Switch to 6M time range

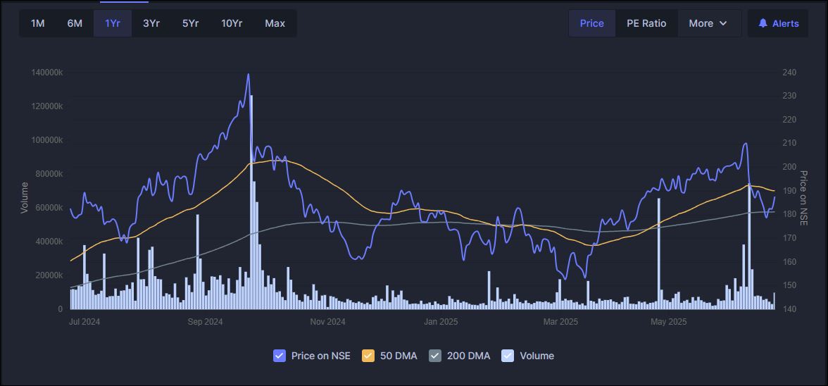pyautogui.click(x=75, y=23)
